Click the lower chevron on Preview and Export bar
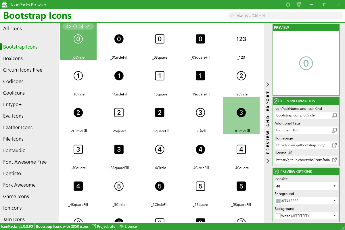345x230 pixels. (x=268, y=161)
